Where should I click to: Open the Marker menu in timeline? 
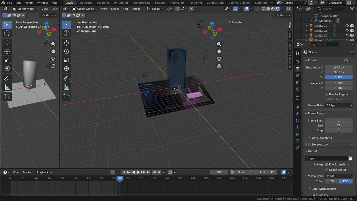pyautogui.click(x=27, y=172)
